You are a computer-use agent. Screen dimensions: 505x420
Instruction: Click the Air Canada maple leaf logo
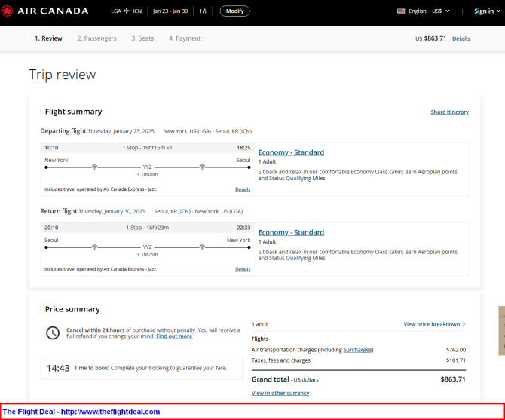tap(7, 11)
